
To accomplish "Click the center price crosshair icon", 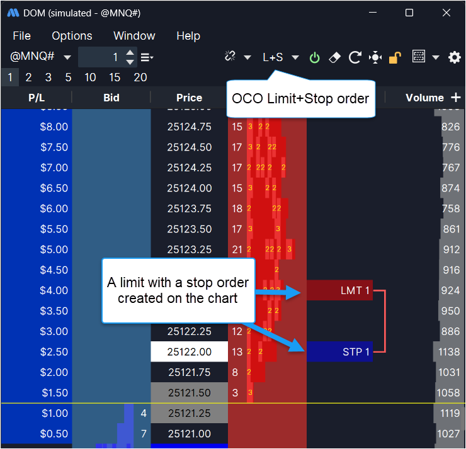I will pyautogui.click(x=375, y=57).
